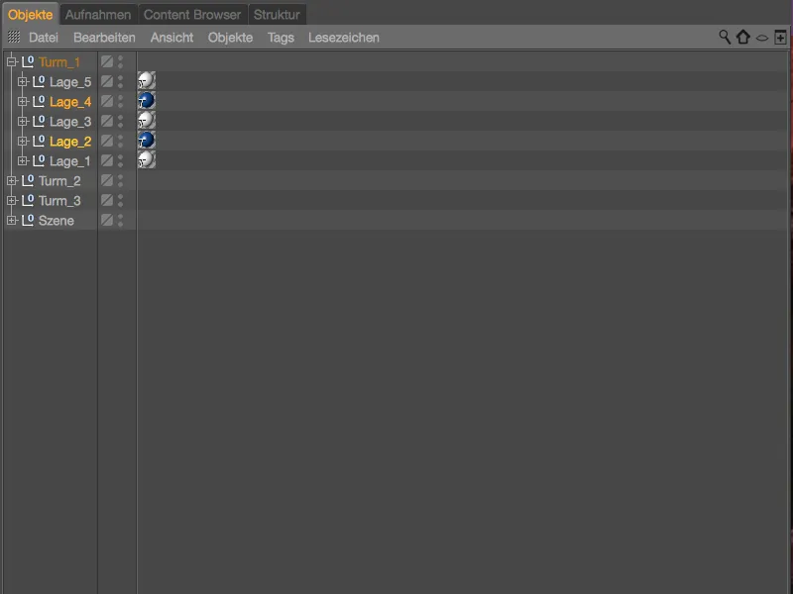Select the Szene object name

coord(57,221)
